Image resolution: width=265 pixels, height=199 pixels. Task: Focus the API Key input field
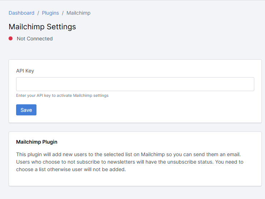(x=135, y=84)
